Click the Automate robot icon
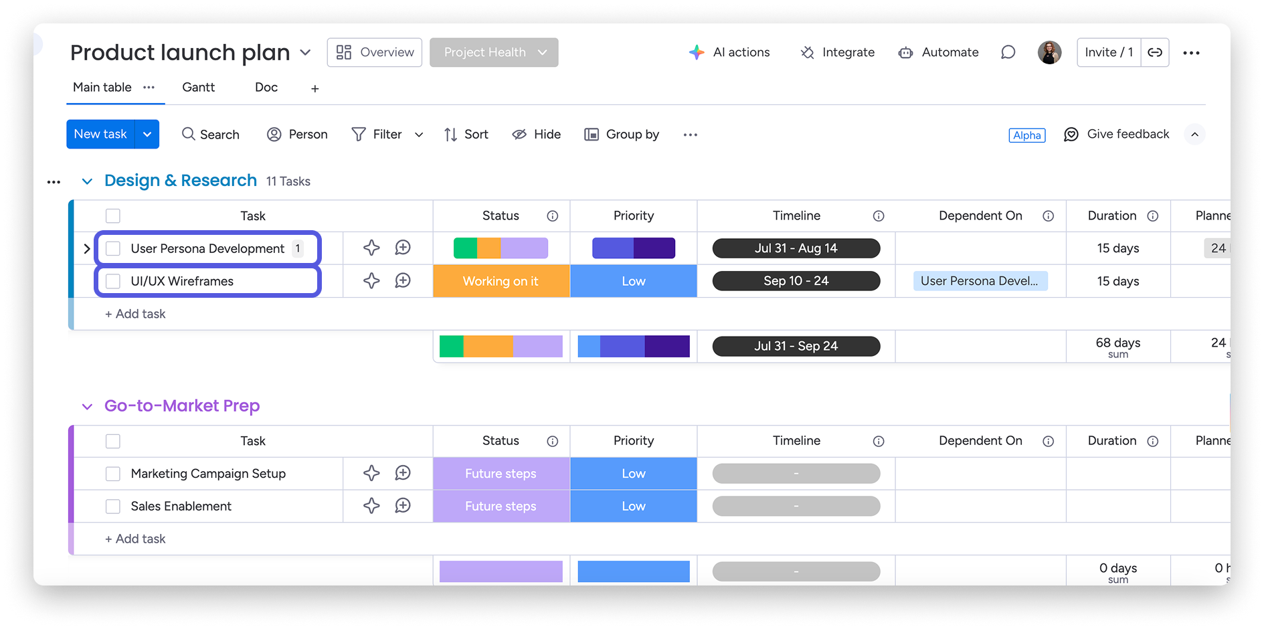The width and height of the screenshot is (1264, 629). pyautogui.click(x=905, y=52)
